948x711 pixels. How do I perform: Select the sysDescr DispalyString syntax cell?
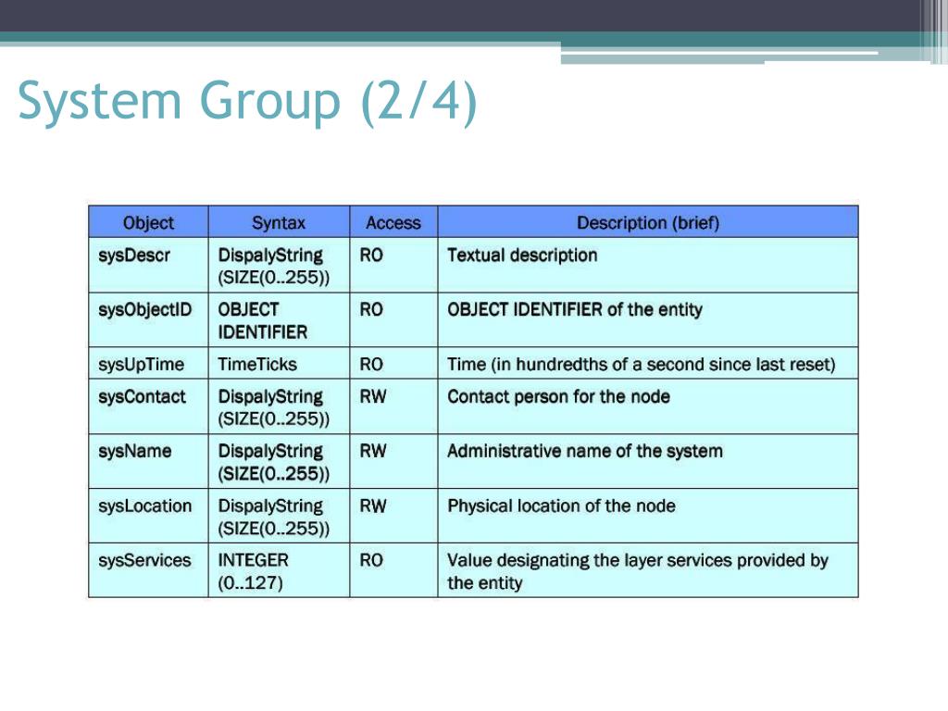click(x=279, y=266)
